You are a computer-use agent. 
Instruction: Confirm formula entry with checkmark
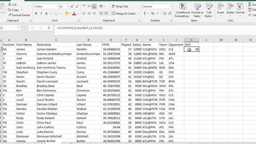(41, 28)
